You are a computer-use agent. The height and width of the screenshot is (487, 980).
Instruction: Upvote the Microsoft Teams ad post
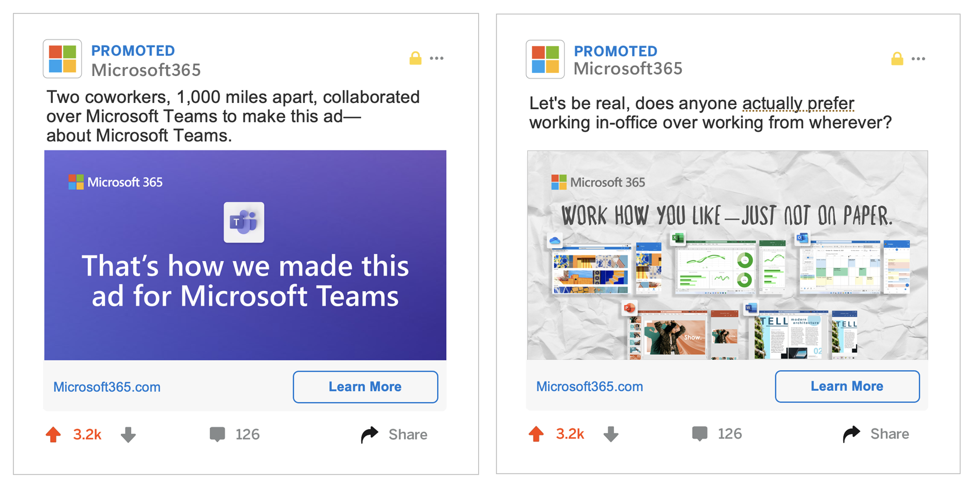tap(53, 434)
